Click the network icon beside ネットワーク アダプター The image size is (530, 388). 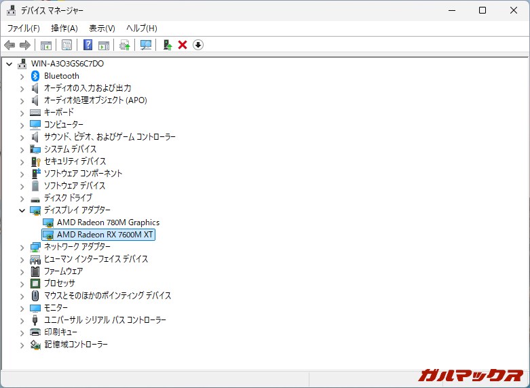pyautogui.click(x=35, y=247)
